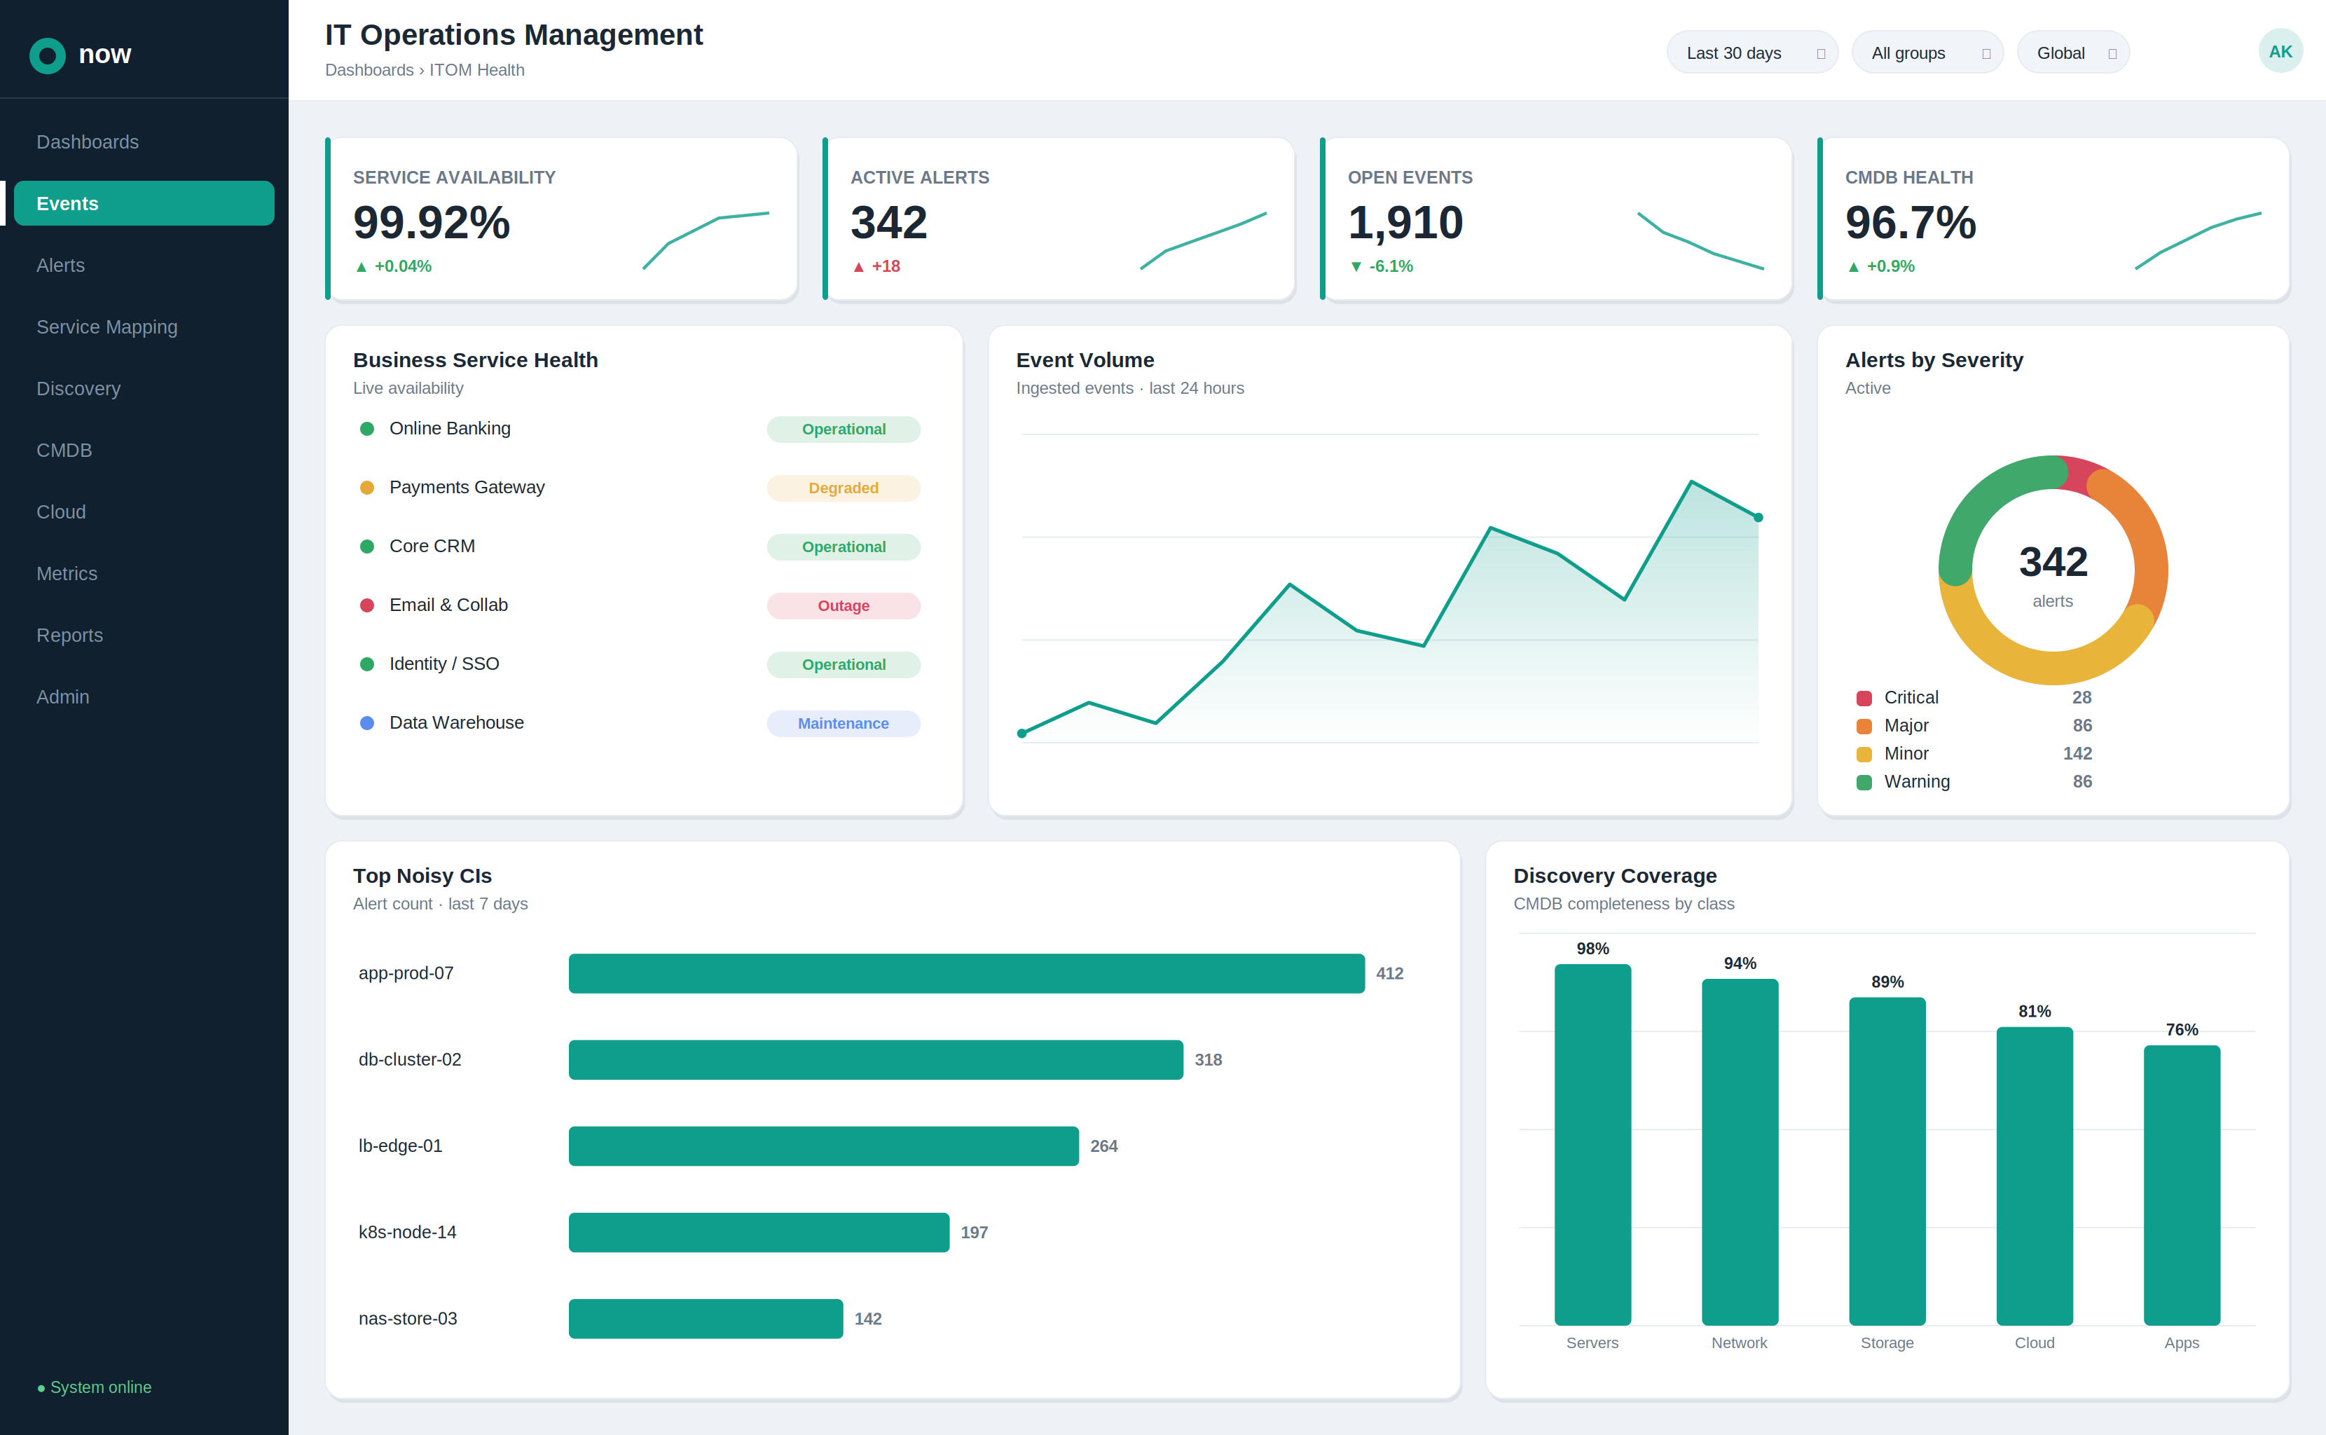The image size is (2326, 1435).
Task: Click the Open Events sparkline
Action: click(x=1700, y=241)
